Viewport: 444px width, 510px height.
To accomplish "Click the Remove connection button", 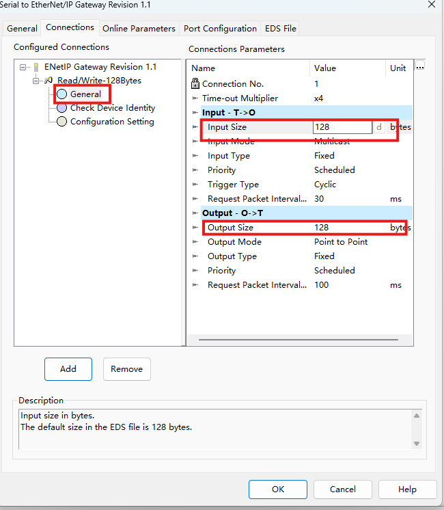I will 127,369.
